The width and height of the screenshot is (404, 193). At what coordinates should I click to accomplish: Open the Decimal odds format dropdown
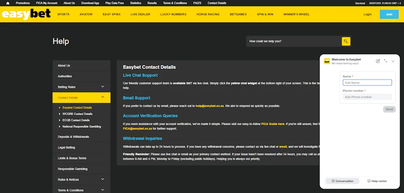coord(360,3)
